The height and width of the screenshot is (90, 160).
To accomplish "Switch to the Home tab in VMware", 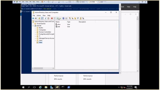I will (x=83, y=2).
